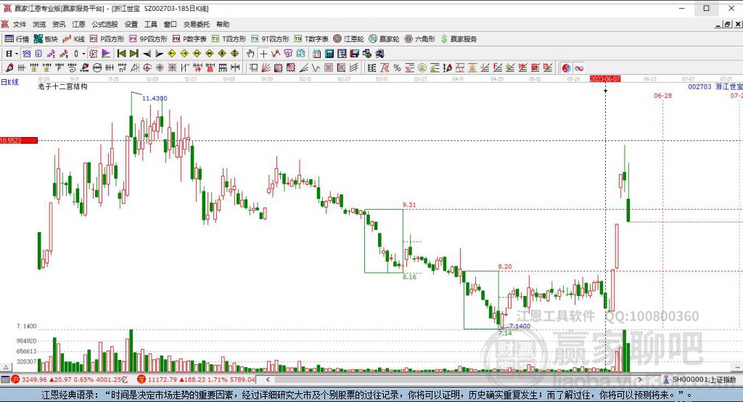The height and width of the screenshot is (402, 743).
Task: Expand the dropdown arrow beside the 0 button
Action: [x=83, y=54]
